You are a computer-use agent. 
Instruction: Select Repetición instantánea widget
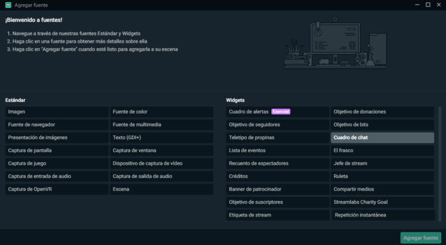[384, 215]
